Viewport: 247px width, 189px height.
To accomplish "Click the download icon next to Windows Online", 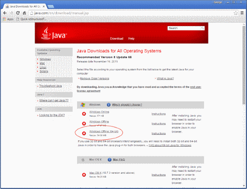I will tap(84, 114).
